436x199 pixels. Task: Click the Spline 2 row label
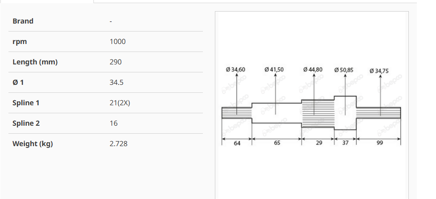pos(26,123)
